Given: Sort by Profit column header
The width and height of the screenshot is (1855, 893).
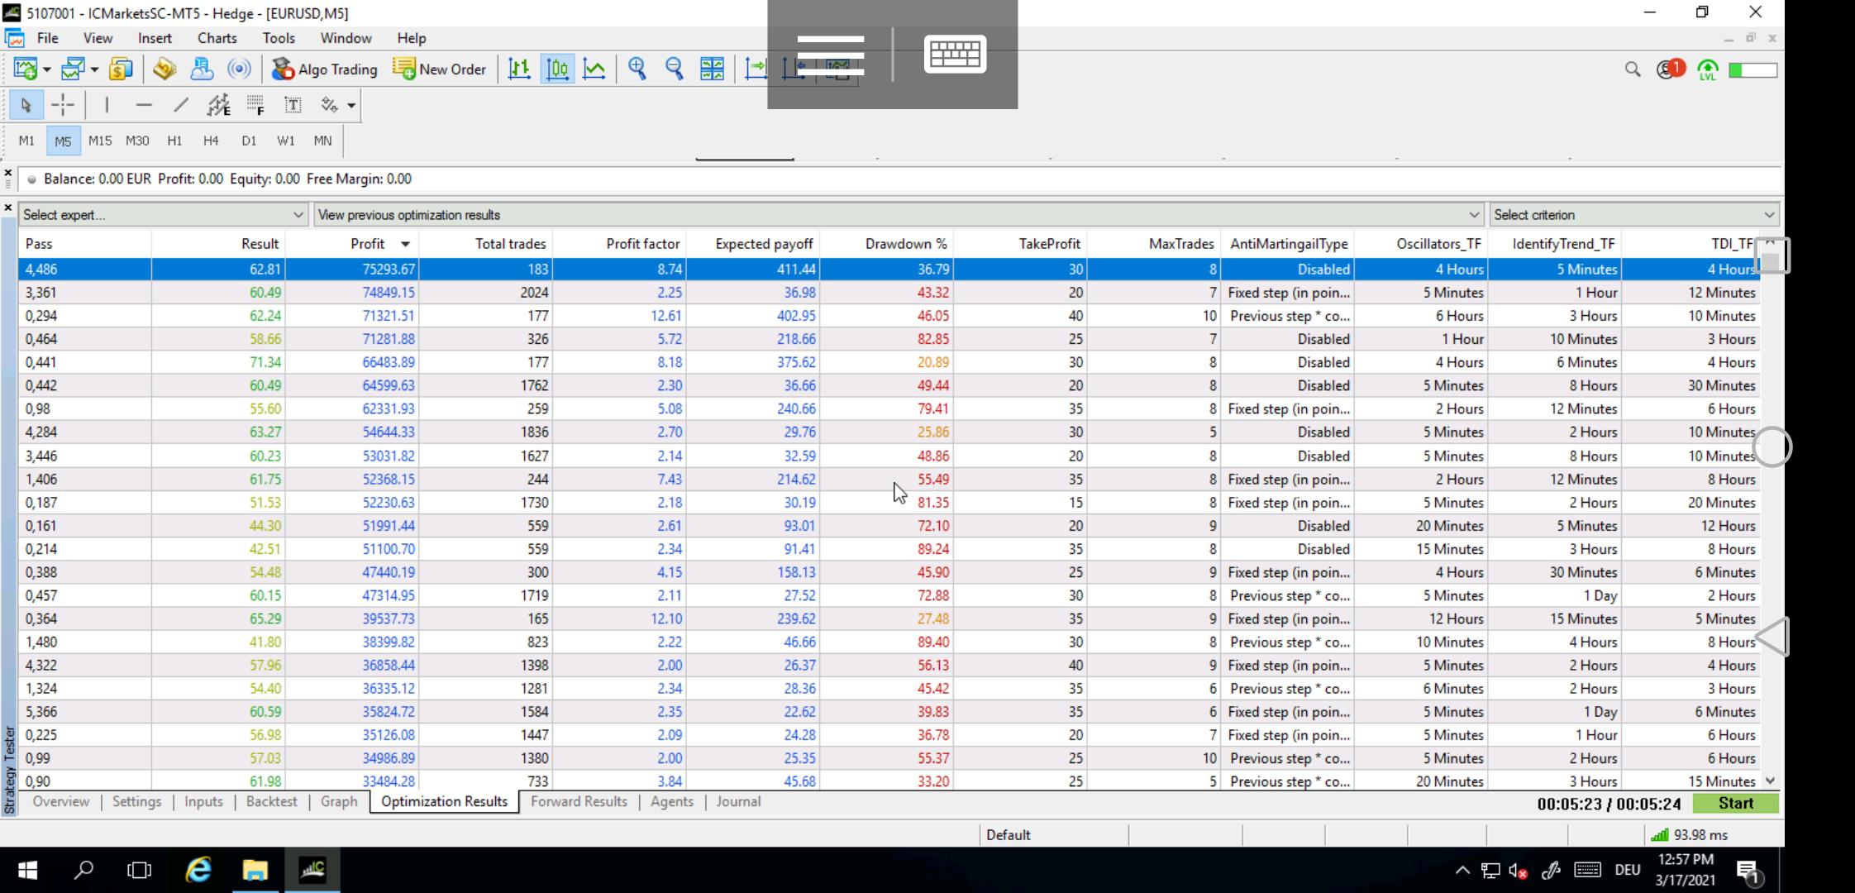Looking at the screenshot, I should click(351, 244).
